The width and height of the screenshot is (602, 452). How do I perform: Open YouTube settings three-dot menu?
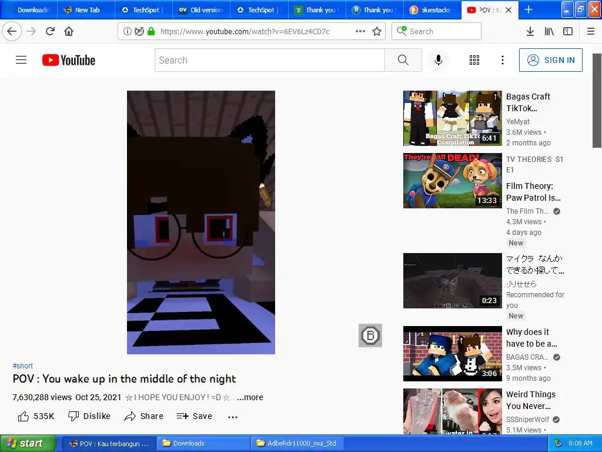[502, 60]
